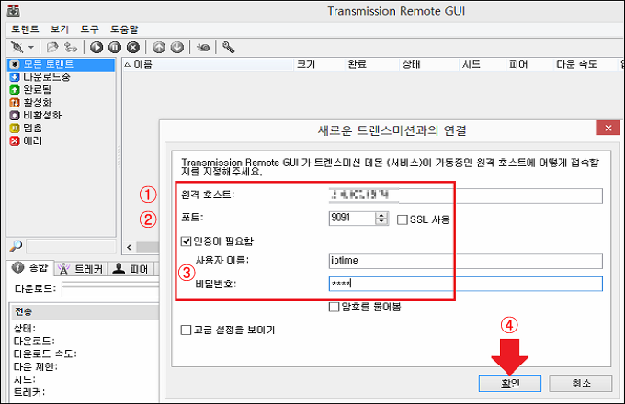Move torrent down in queue icon
This screenshot has width=625, height=404.
pos(177,48)
